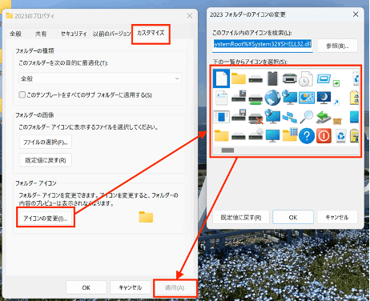The width and height of the screenshot is (370, 301).
Task: Click 既定値に戻す in the properties window
Action: tap(46, 160)
